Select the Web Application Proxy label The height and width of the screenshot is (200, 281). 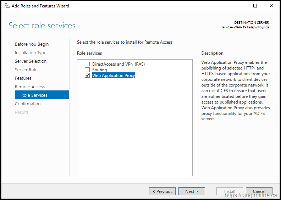coord(114,76)
